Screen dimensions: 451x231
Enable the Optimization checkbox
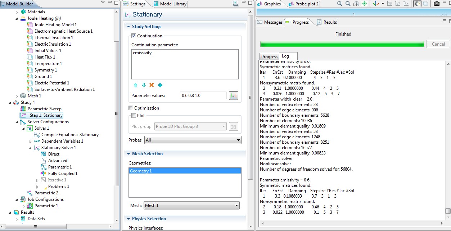(131, 108)
